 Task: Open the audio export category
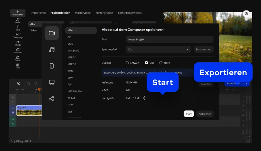52,49
